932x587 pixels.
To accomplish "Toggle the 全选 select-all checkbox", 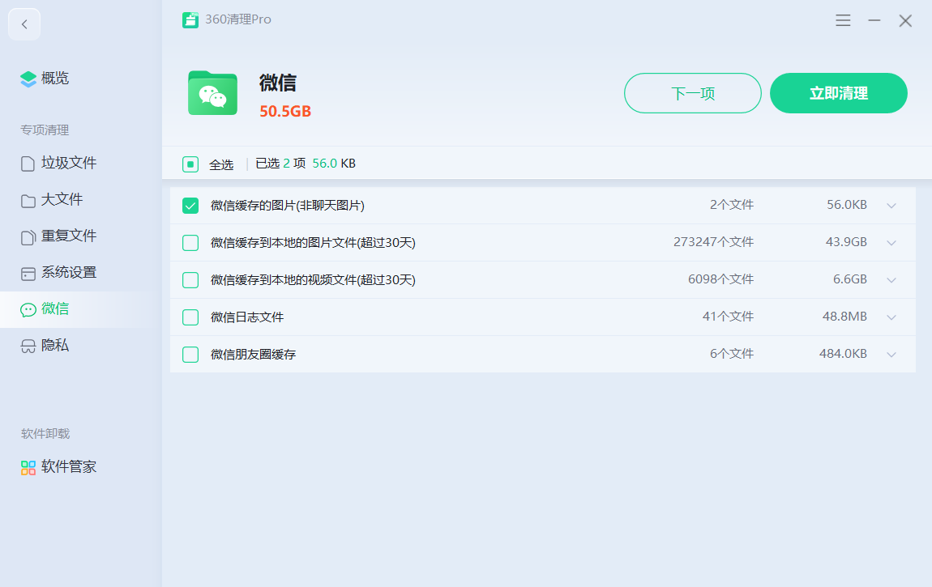I will pos(190,163).
